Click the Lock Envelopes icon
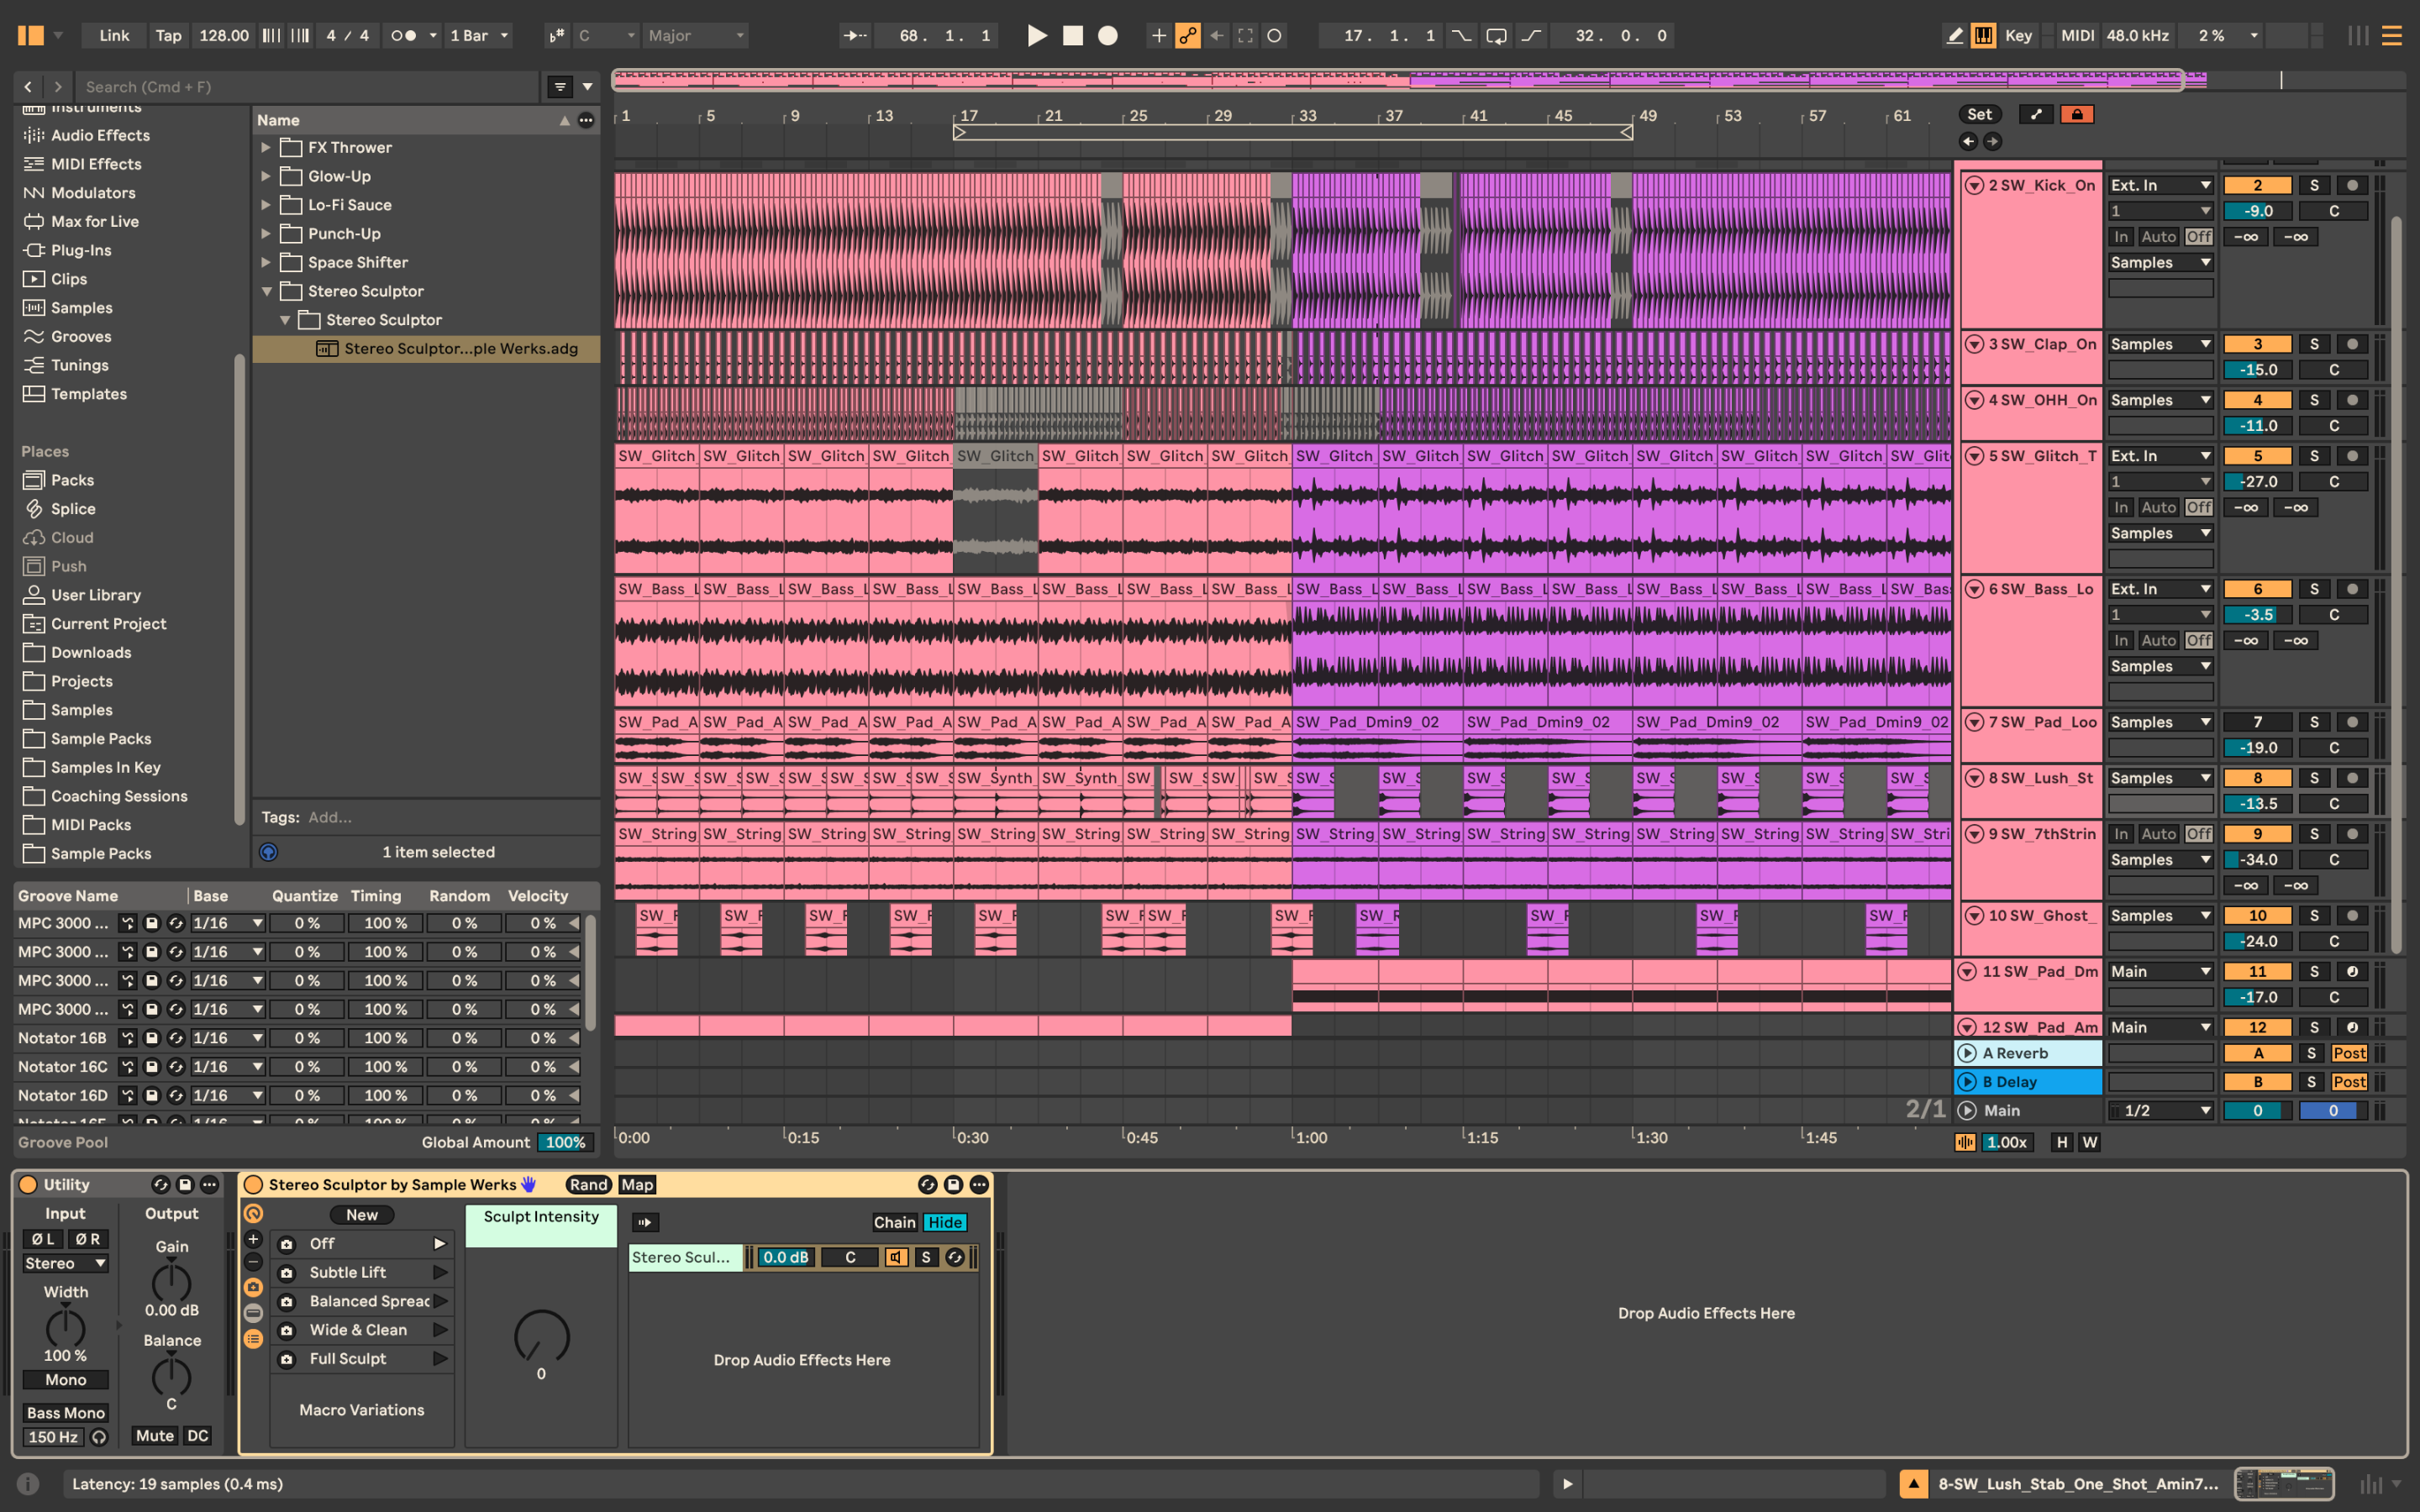Image resolution: width=2420 pixels, height=1512 pixels. click(2077, 114)
